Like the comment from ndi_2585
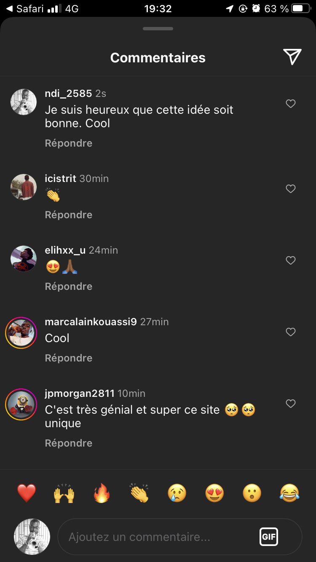 click(x=291, y=104)
